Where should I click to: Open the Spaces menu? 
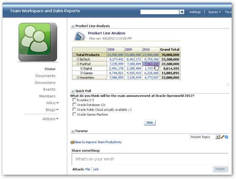click(214, 12)
